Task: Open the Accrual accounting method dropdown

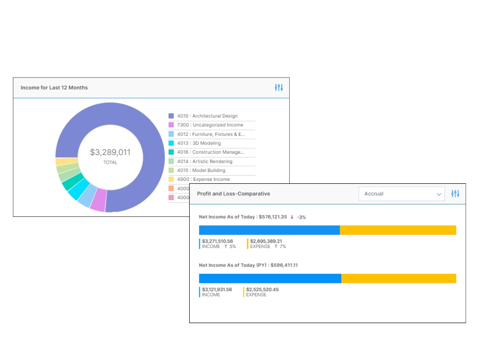Action: (x=401, y=194)
